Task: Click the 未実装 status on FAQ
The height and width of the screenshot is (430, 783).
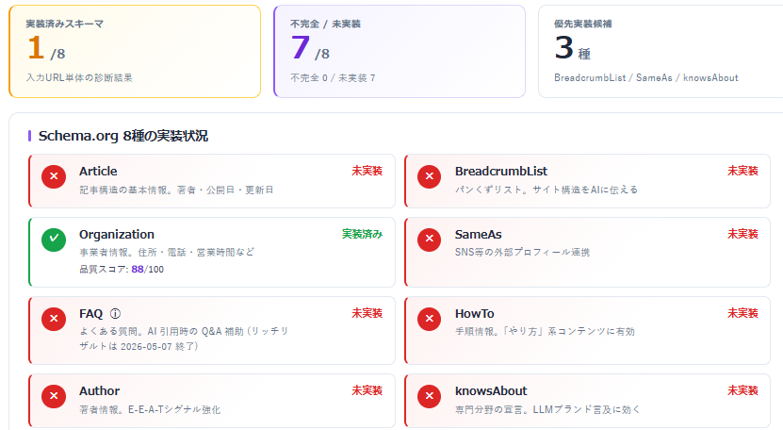Action: pos(367,313)
